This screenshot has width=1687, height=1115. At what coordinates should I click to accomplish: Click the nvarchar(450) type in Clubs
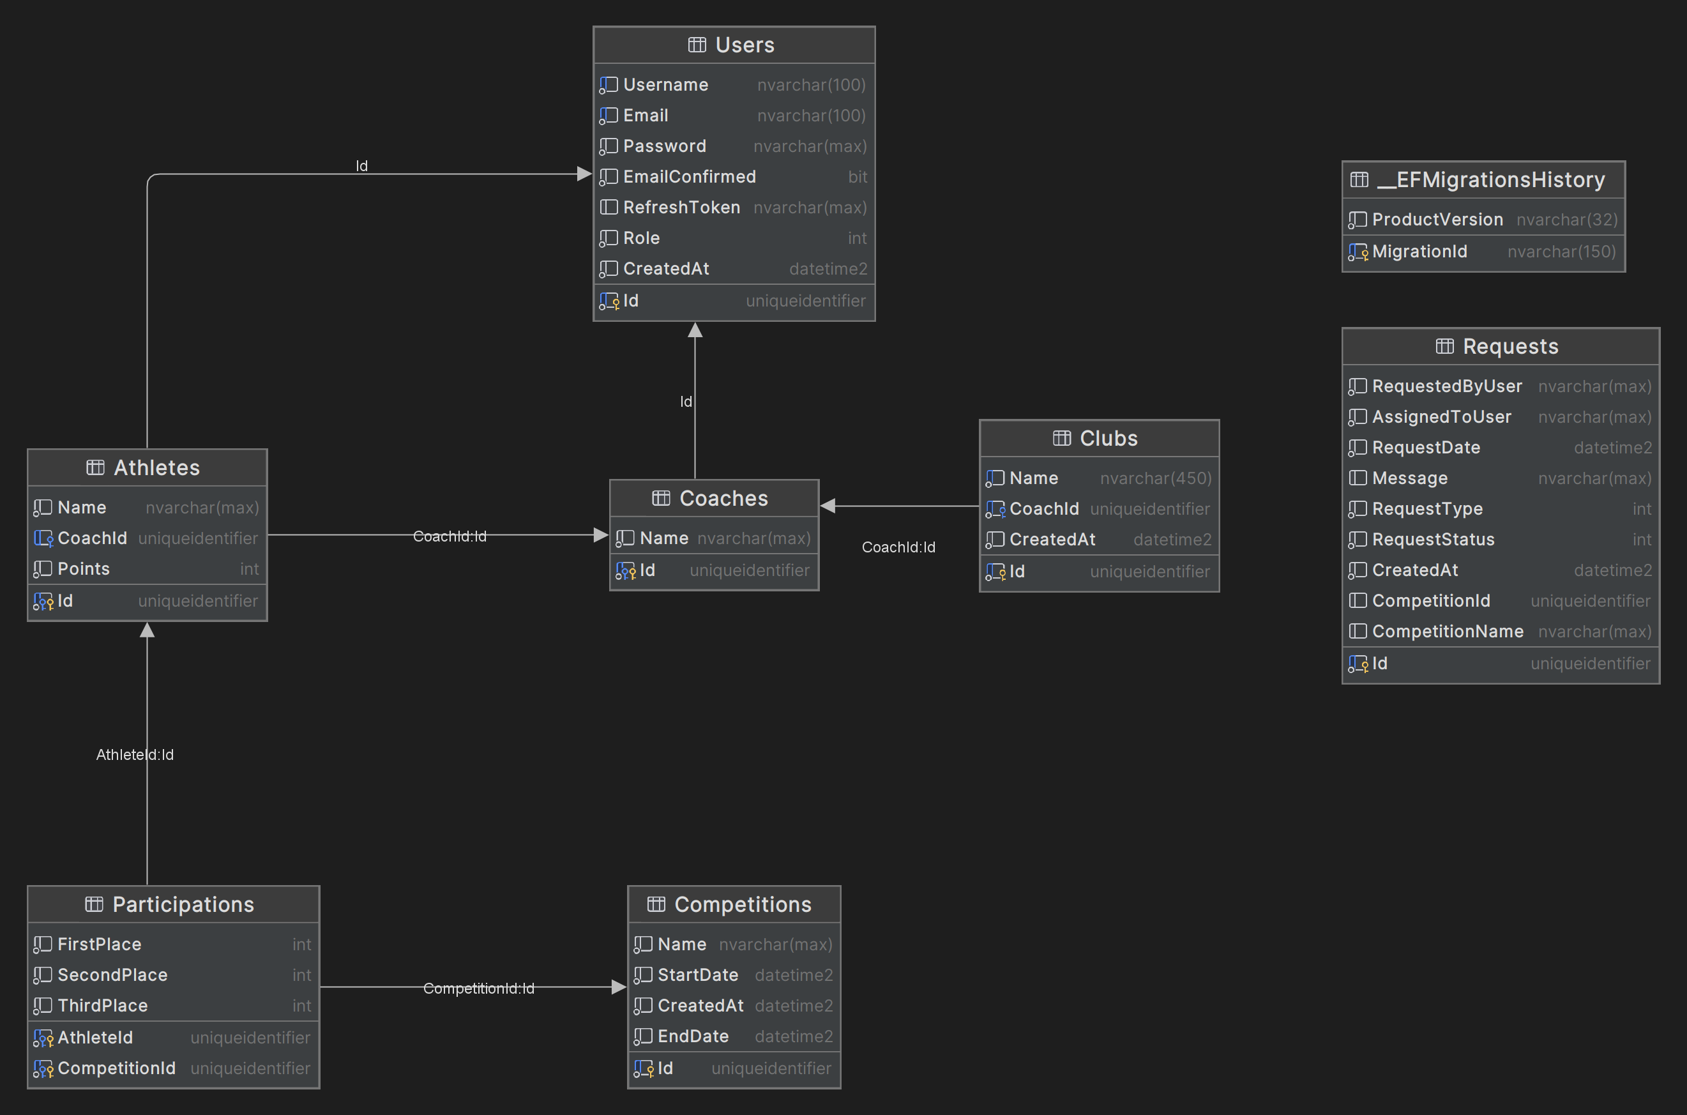point(1155,478)
